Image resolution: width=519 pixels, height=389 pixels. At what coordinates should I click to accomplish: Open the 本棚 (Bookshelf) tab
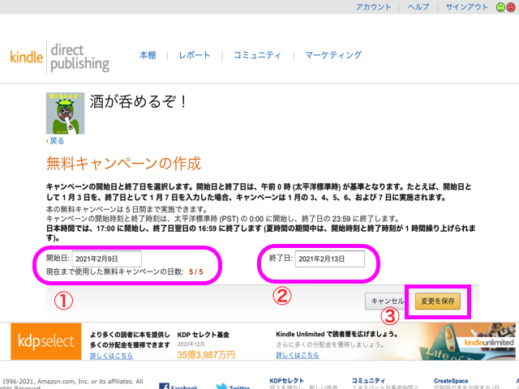[147, 55]
